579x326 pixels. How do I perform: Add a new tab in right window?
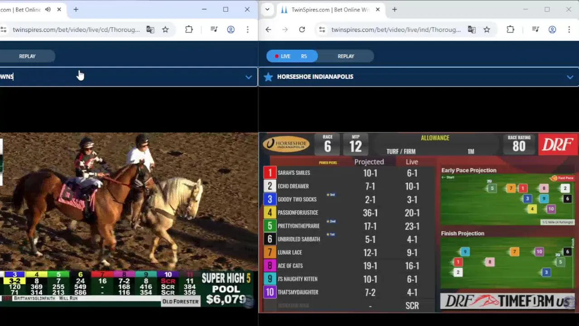pos(394,10)
